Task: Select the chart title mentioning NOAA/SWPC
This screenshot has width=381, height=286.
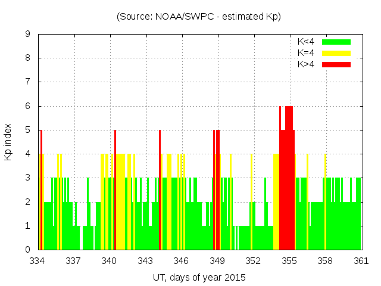Action: [199, 17]
